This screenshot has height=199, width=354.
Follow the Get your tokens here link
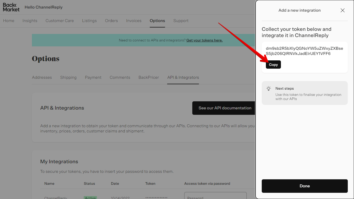[x=204, y=40]
